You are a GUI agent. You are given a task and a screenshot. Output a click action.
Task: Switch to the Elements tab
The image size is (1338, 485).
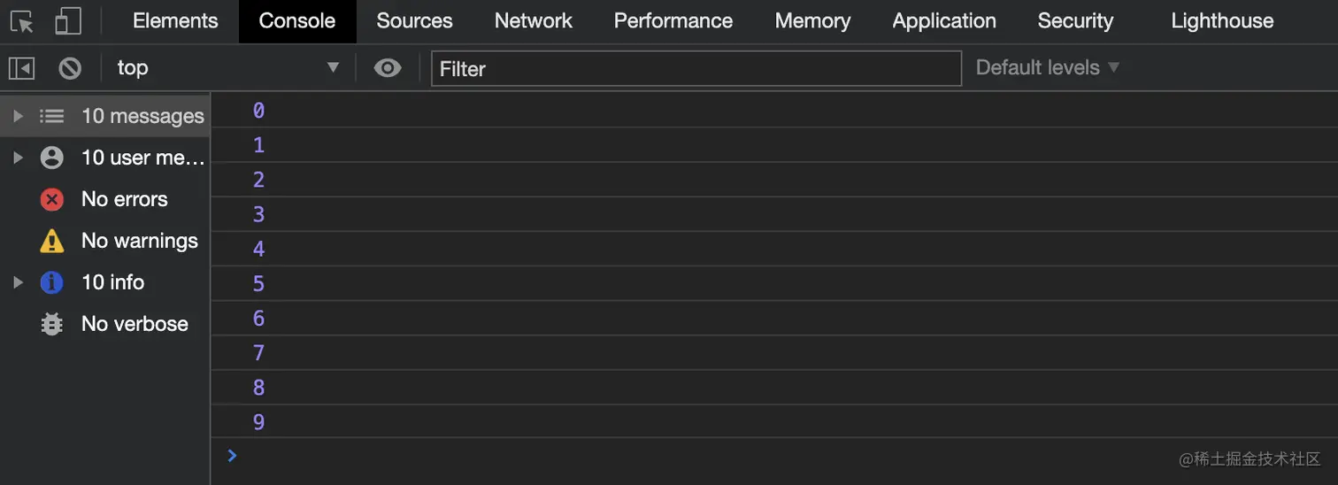175,21
